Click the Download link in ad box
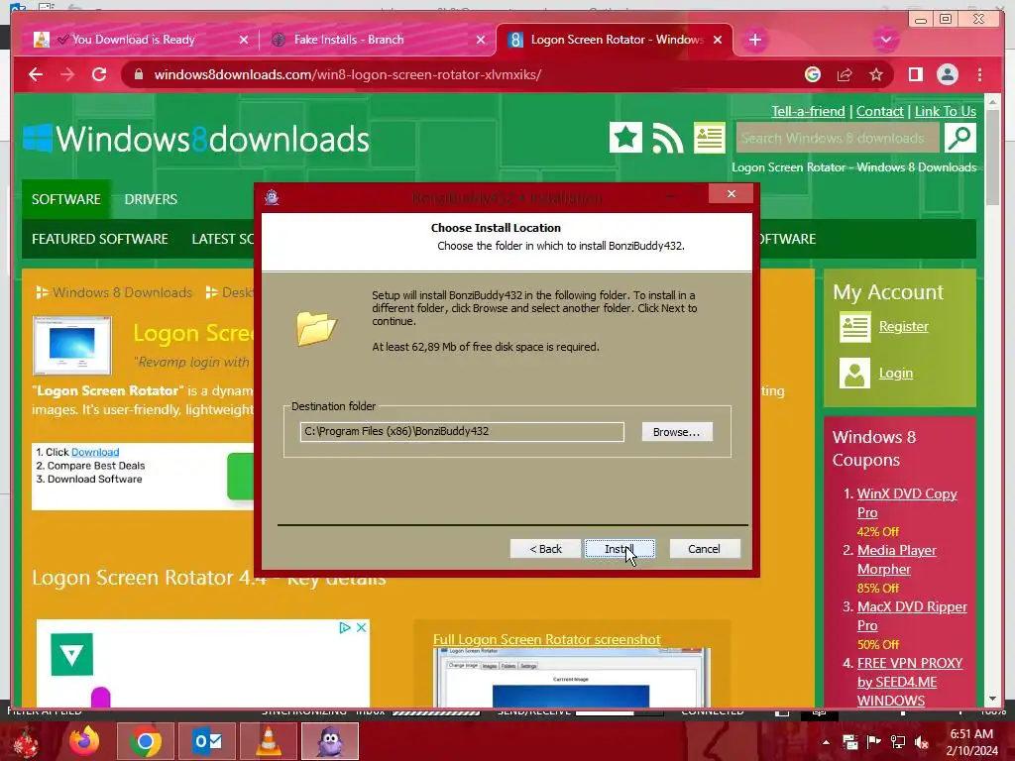 coord(95,452)
